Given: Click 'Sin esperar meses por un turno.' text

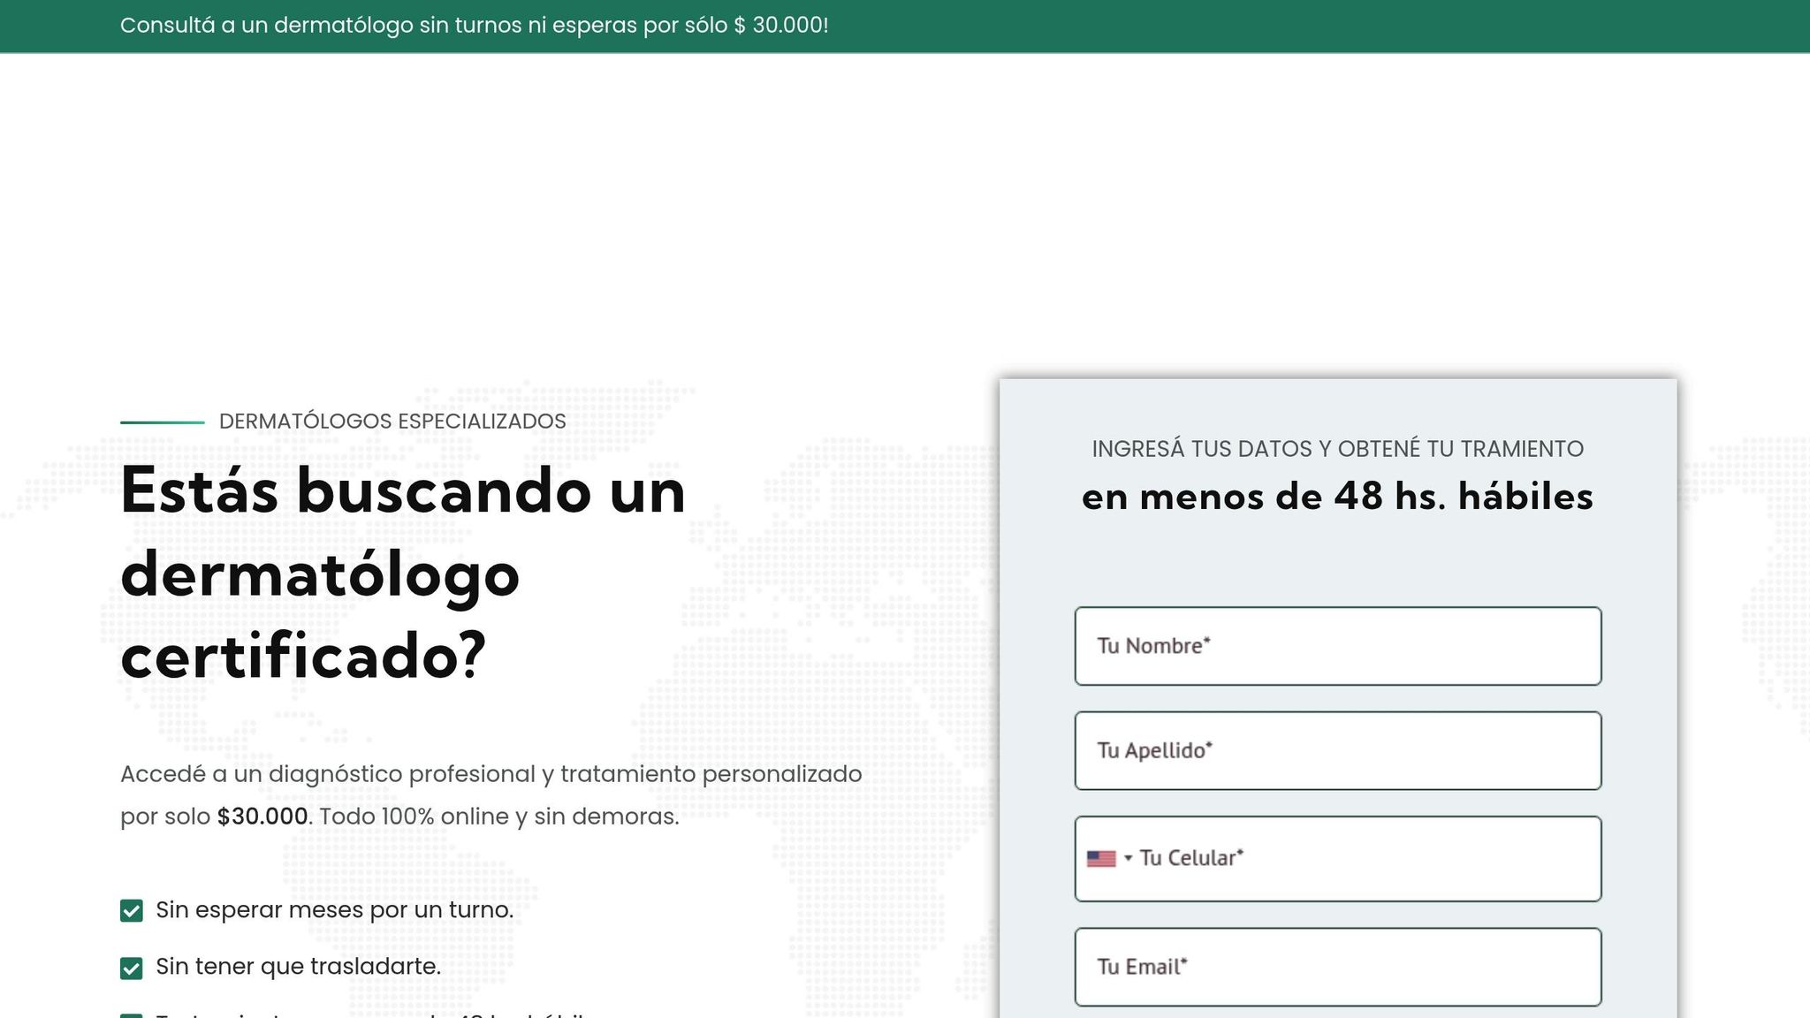Looking at the screenshot, I should click(x=335, y=910).
